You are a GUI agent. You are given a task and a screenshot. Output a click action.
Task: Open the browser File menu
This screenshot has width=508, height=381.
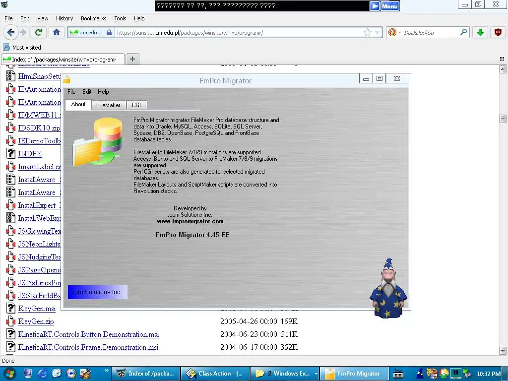(x=8, y=18)
